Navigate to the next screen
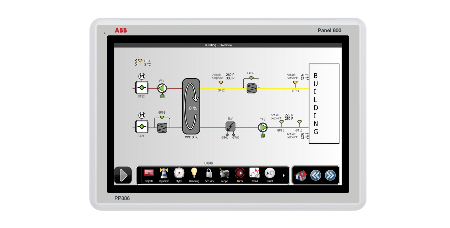The height and width of the screenshot is (228, 450). 330,176
